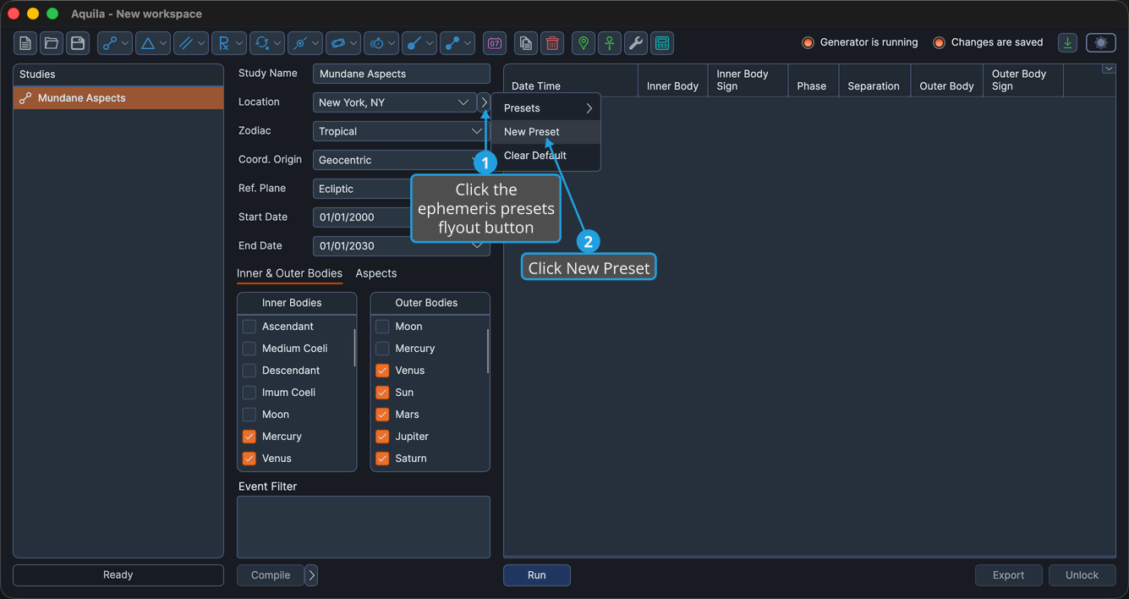Viewport: 1129px width, 599px height.
Task: Select the Inner & Outer Bodies tab
Action: click(x=289, y=273)
